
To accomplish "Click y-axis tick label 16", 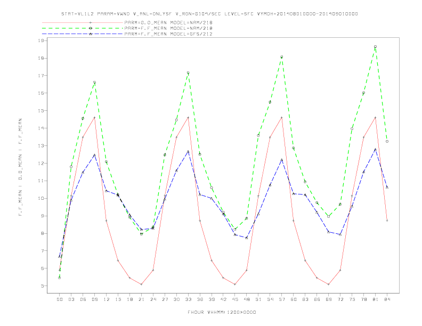I will pos(41,93).
